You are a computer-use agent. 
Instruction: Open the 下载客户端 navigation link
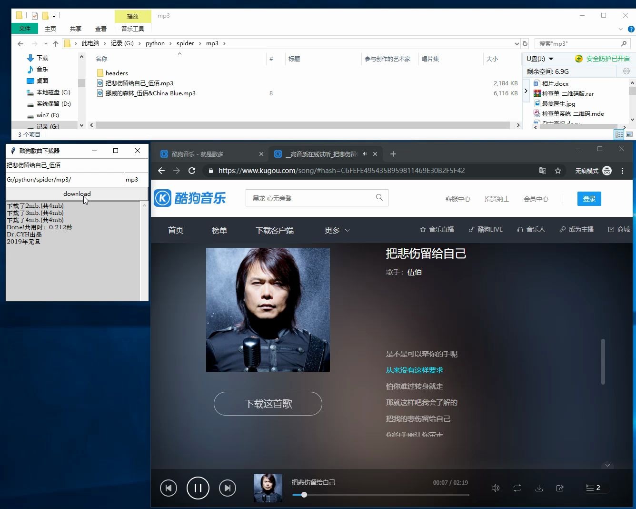point(275,230)
